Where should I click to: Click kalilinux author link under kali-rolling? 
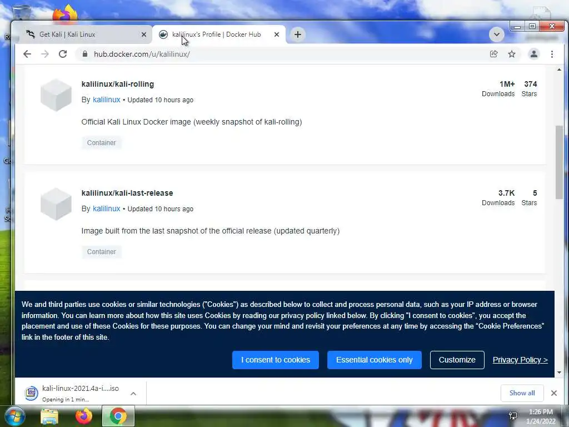[x=106, y=100]
